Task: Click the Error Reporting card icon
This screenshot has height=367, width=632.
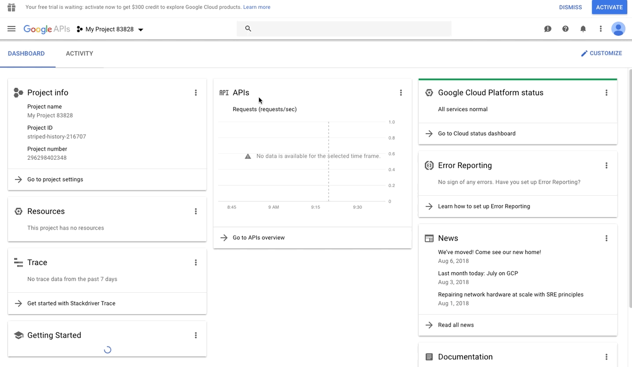Action: click(429, 166)
